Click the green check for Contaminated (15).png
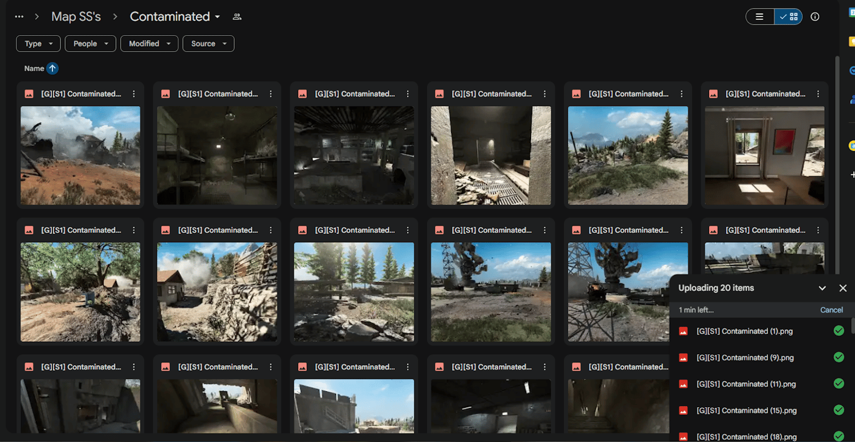 839,410
